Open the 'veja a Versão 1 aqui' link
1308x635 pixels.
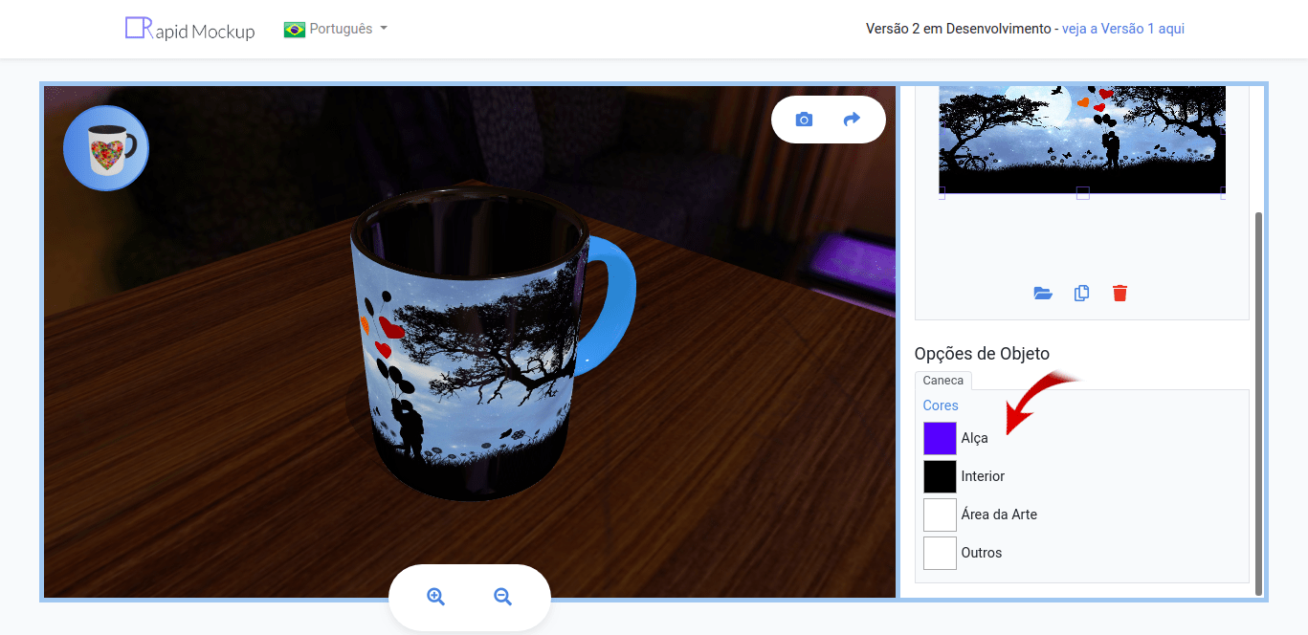pos(1122,29)
